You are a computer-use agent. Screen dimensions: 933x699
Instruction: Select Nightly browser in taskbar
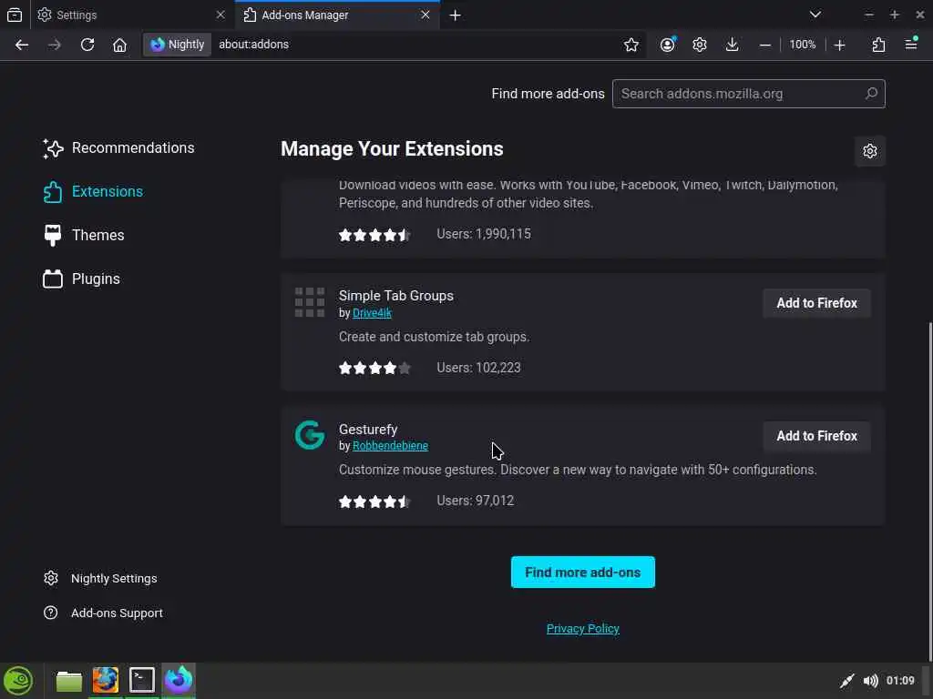pyautogui.click(x=179, y=681)
